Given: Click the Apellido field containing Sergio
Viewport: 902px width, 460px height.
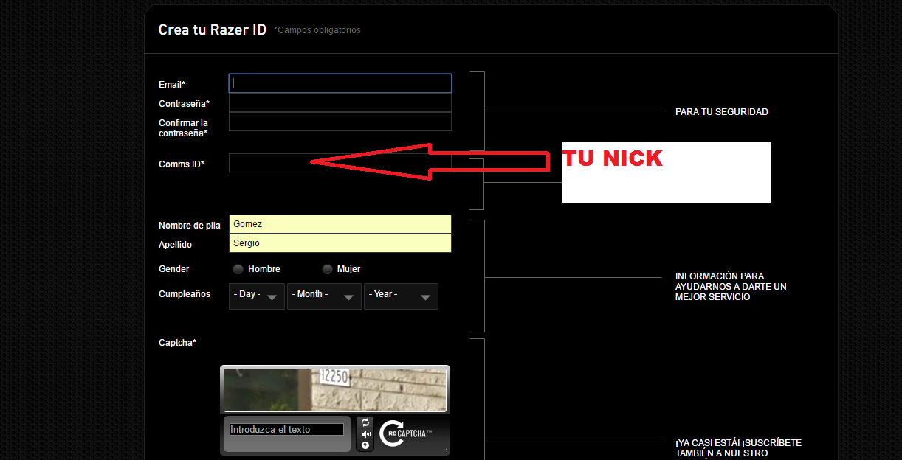Looking at the screenshot, I should (x=340, y=243).
